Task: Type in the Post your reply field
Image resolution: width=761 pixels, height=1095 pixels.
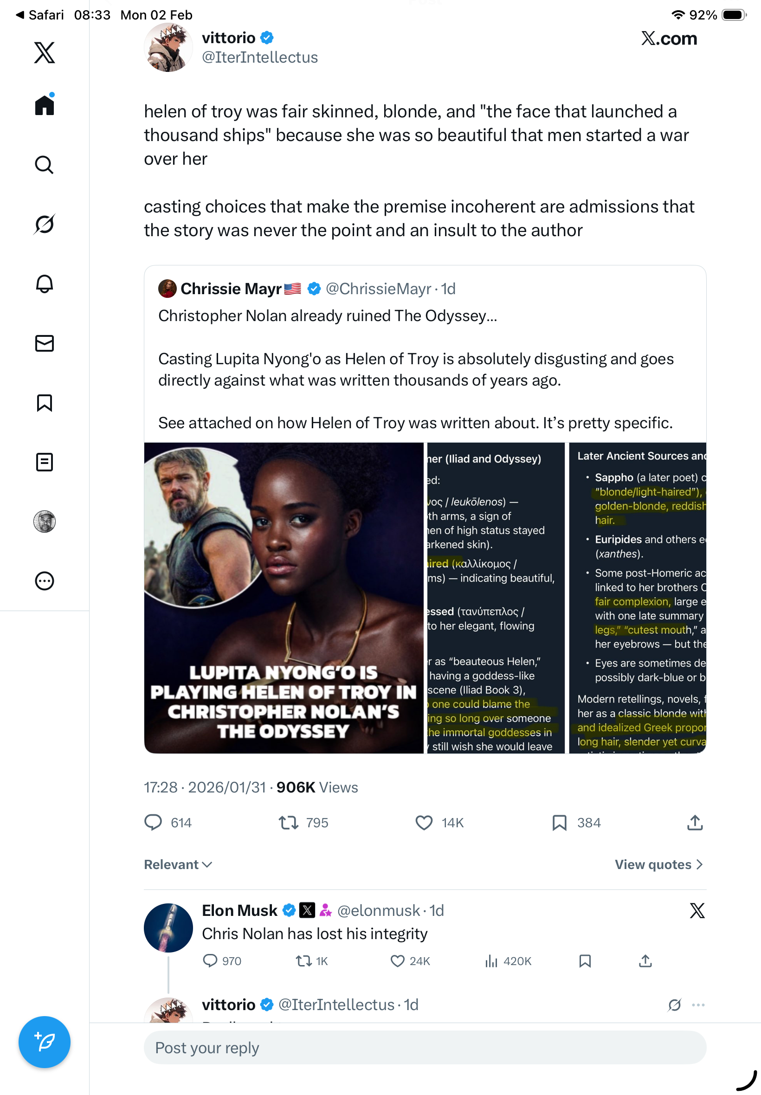Action: tap(425, 1047)
